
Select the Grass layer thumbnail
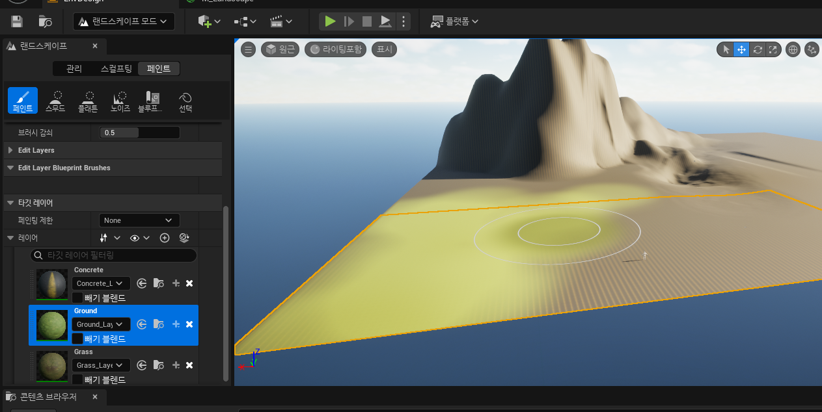click(x=51, y=367)
